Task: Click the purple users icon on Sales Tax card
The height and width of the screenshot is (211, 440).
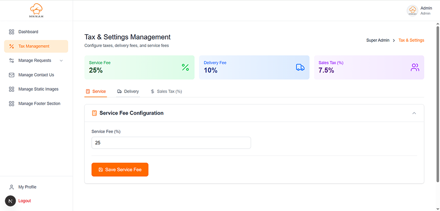Action: 415,67
